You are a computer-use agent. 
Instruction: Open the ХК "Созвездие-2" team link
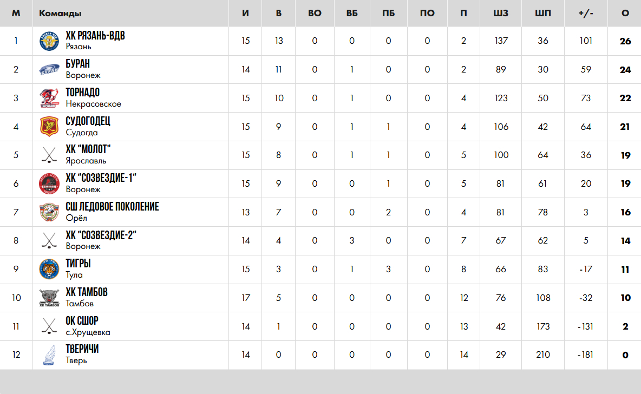(101, 235)
